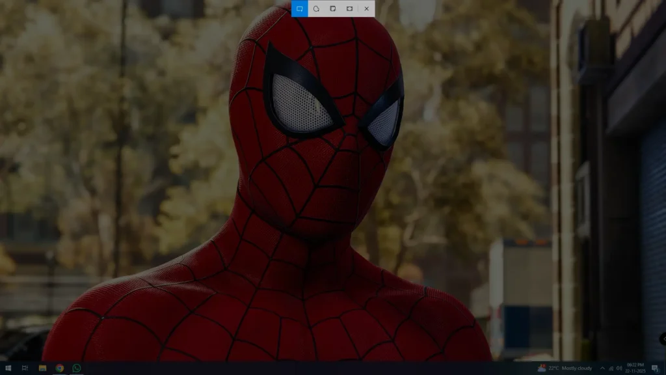
Task: Toggle Show desktop at taskbar corner
Action: click(665, 369)
